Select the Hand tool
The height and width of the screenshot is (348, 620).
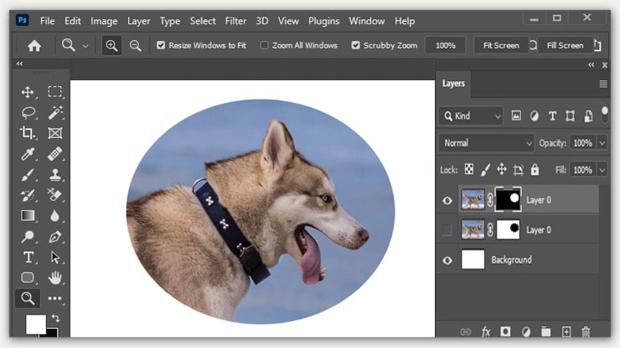click(55, 277)
